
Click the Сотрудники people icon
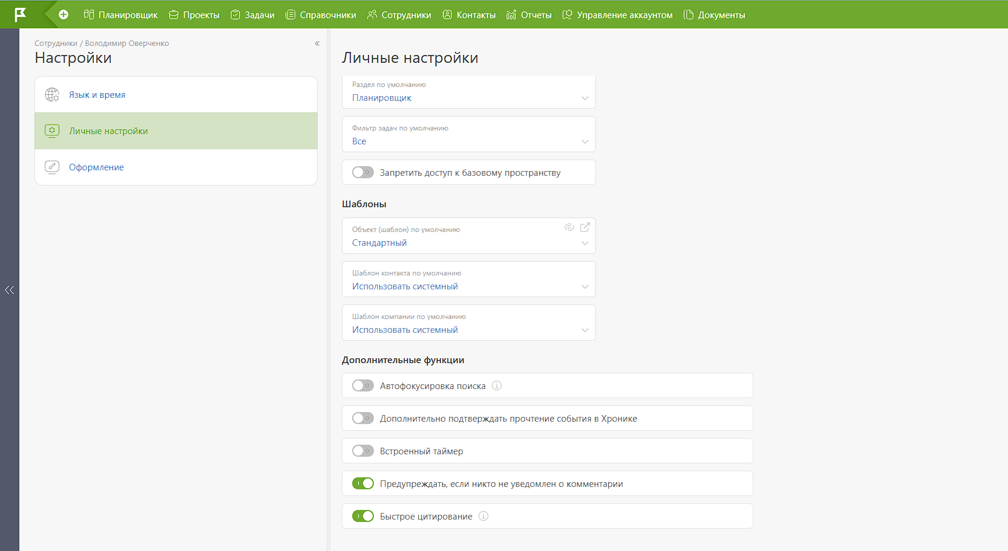(x=372, y=14)
